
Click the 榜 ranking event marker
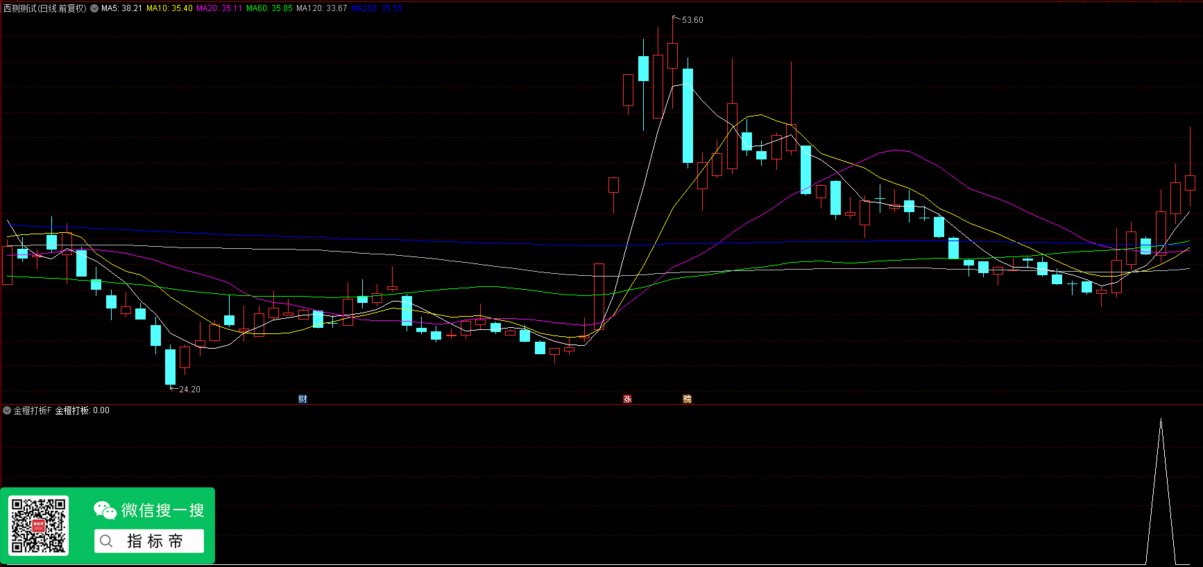coord(687,399)
